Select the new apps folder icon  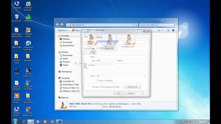(28, 58)
